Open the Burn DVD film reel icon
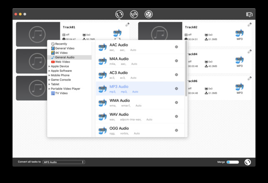This screenshot has height=183, width=268. [148, 14]
